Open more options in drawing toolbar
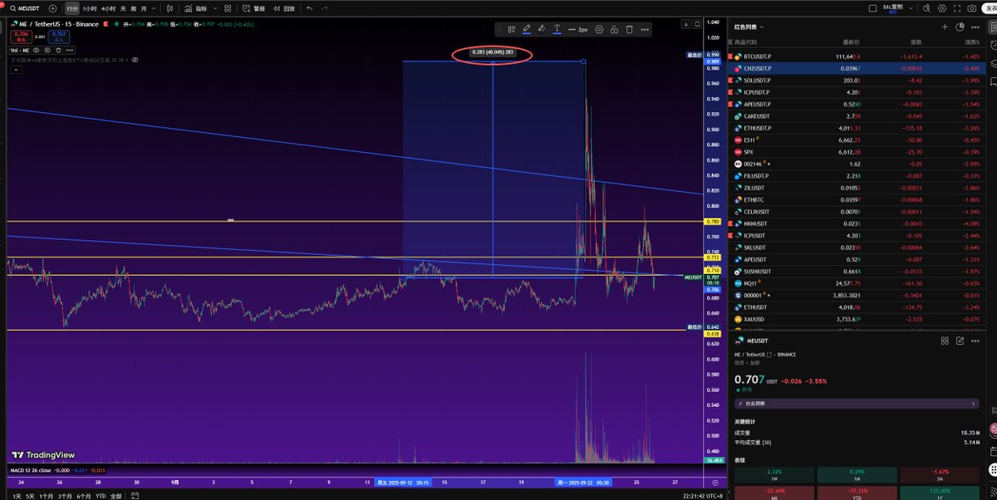 coord(645,29)
